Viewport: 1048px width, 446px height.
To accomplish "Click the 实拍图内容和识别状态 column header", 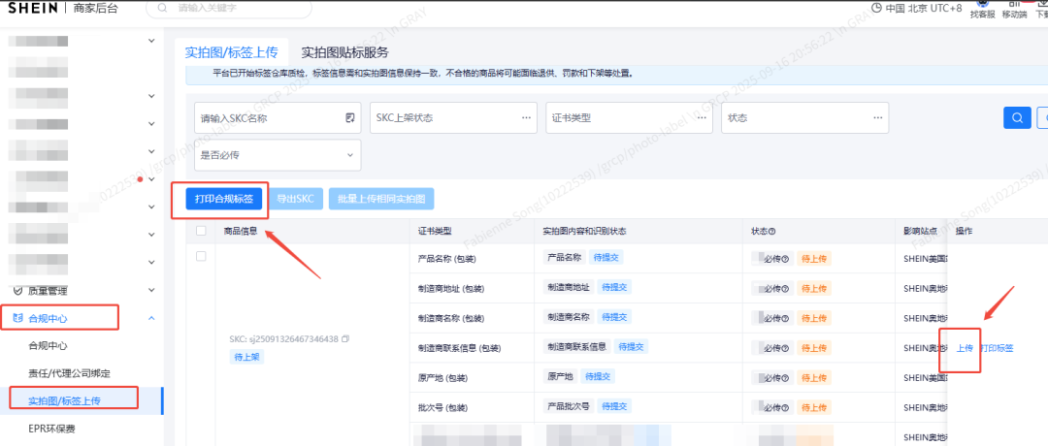I will coord(584,231).
